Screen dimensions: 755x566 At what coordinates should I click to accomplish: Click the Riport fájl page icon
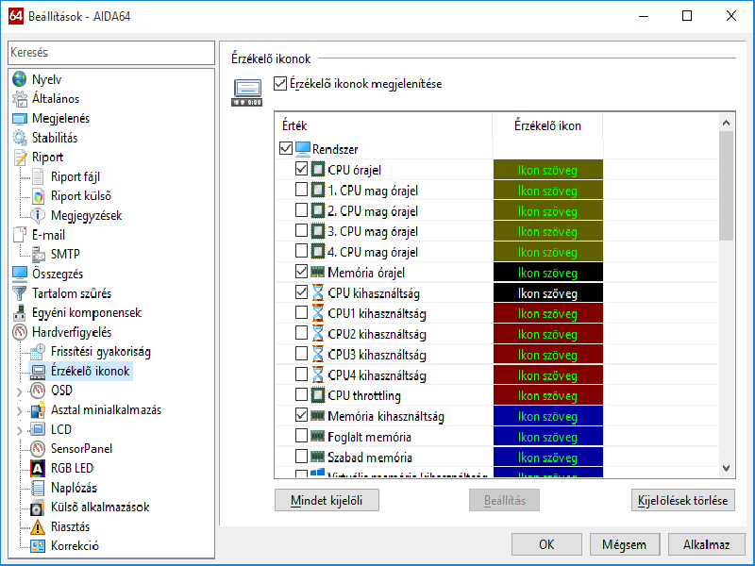(38, 176)
